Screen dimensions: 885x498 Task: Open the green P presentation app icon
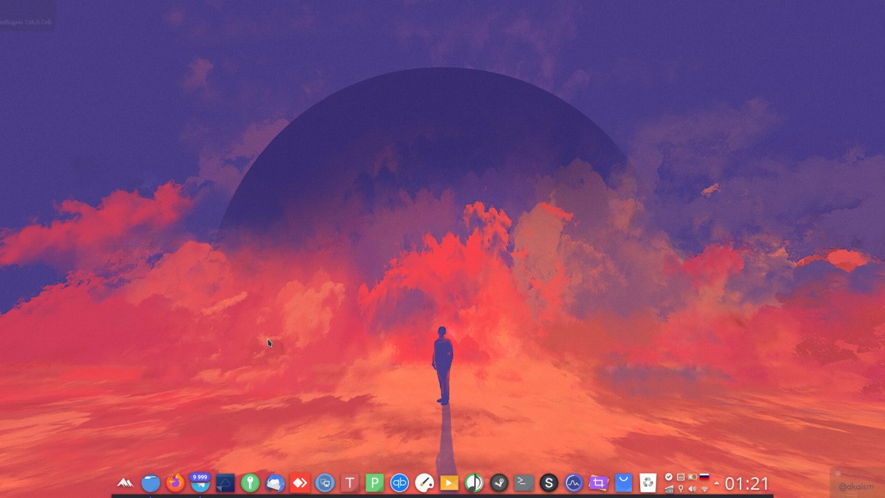click(375, 483)
